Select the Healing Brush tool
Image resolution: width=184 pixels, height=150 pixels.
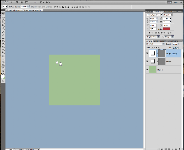tap(3, 32)
